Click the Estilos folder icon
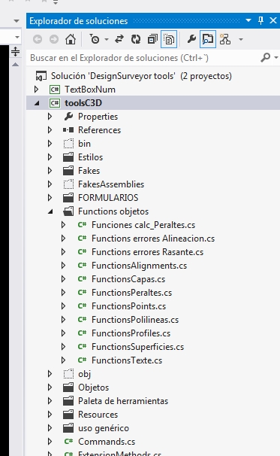This screenshot has height=456, width=280. tap(68, 157)
